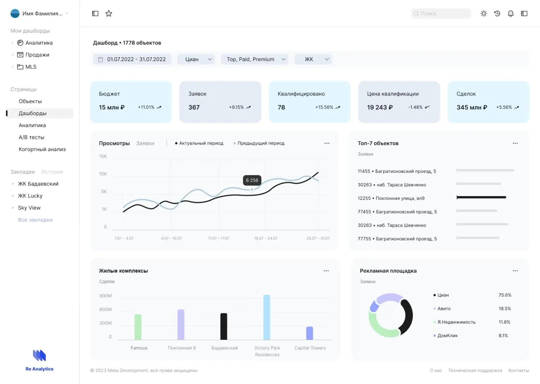Open the date range picker 01.07.2022 - 31.07.2022
The height and width of the screenshot is (384, 540).
pos(132,59)
